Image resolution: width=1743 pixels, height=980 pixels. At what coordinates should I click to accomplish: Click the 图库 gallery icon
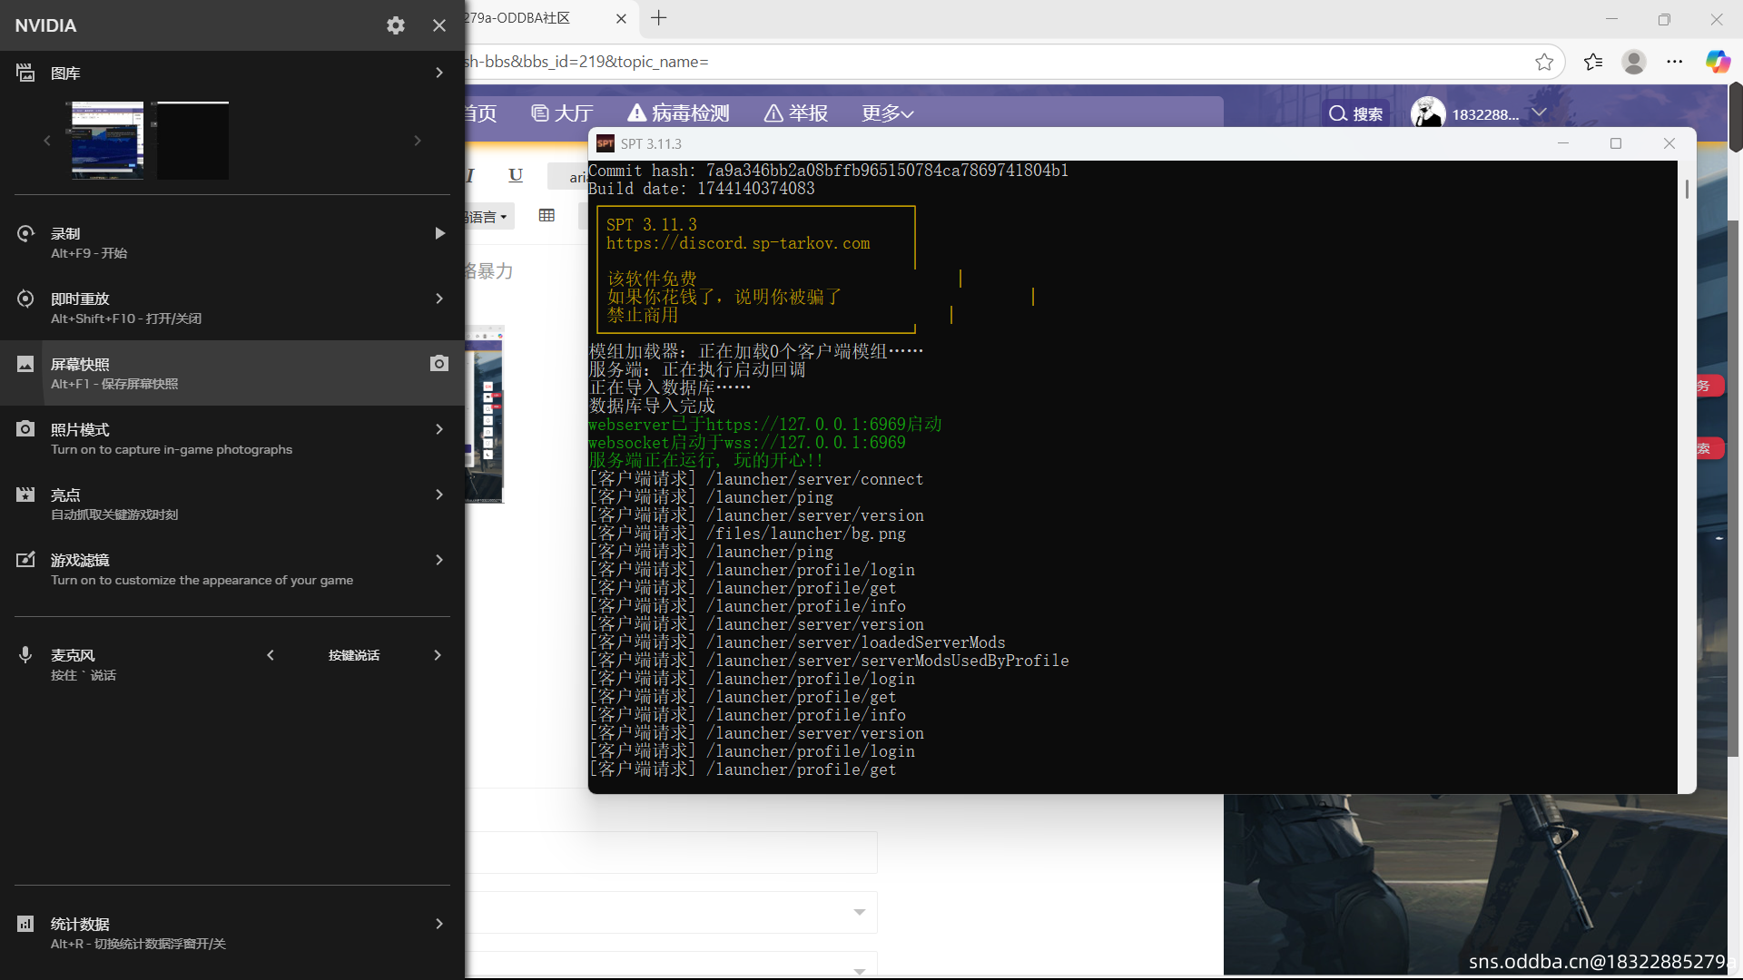(25, 73)
